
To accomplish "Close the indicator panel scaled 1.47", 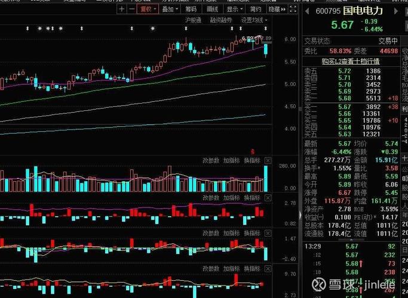I will click(268, 234).
